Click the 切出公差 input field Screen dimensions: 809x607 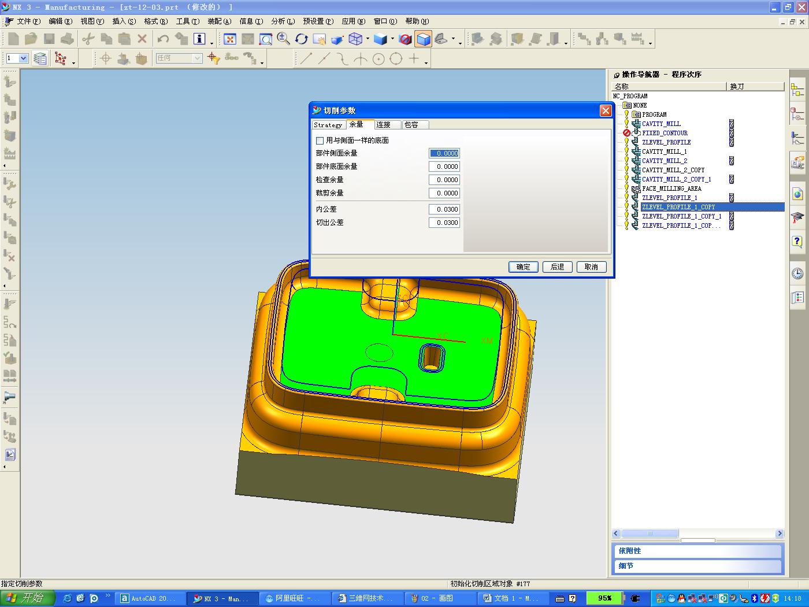point(444,223)
